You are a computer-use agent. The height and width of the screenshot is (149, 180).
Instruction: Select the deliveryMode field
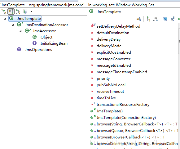tap(109, 46)
